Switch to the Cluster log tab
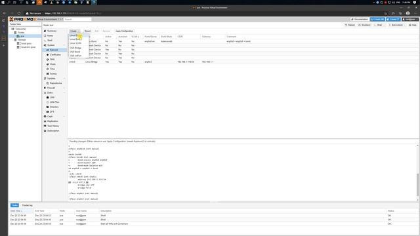 pos(28,205)
